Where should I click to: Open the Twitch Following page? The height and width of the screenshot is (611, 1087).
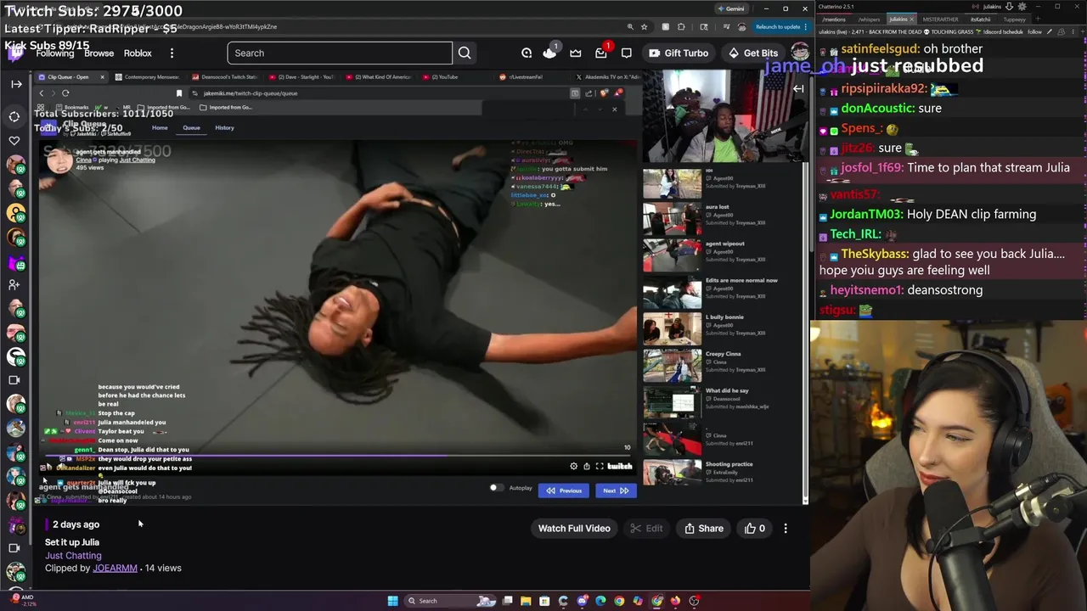[x=55, y=53]
